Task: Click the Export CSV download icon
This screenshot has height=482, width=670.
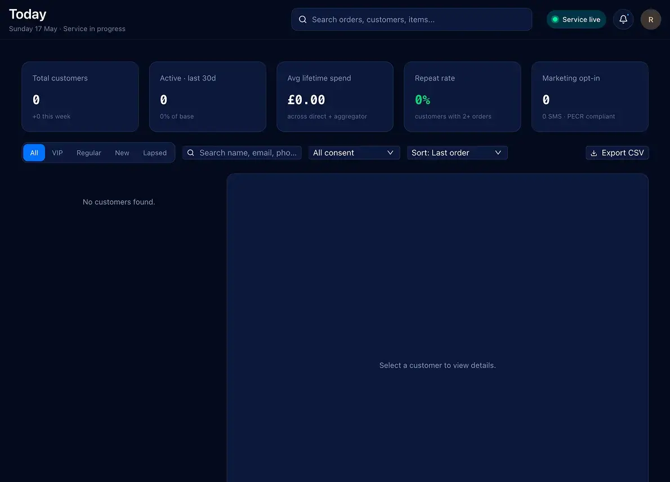Action: 593,153
